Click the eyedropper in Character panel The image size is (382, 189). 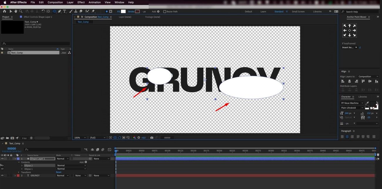click(x=366, y=103)
